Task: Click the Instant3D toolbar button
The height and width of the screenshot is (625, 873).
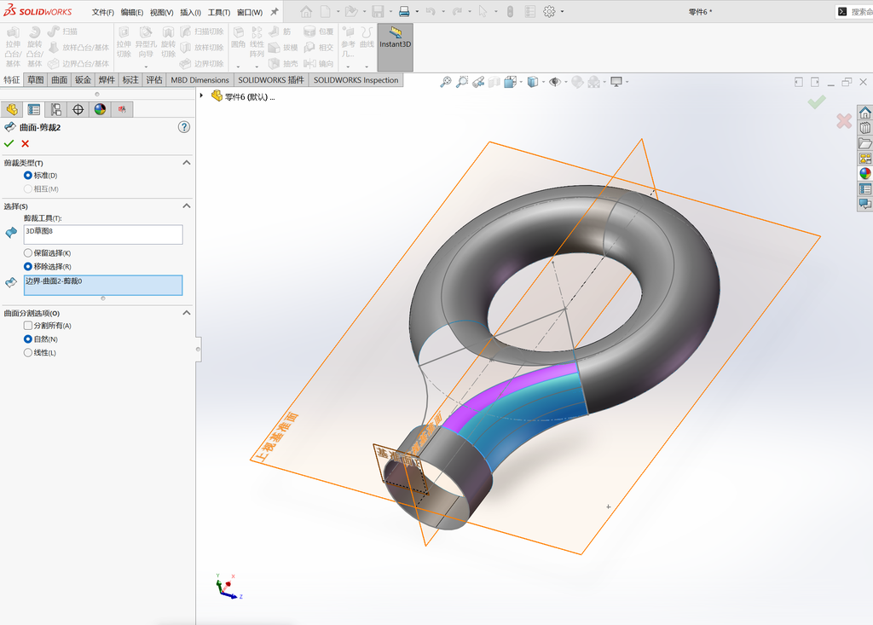Action: [x=396, y=47]
